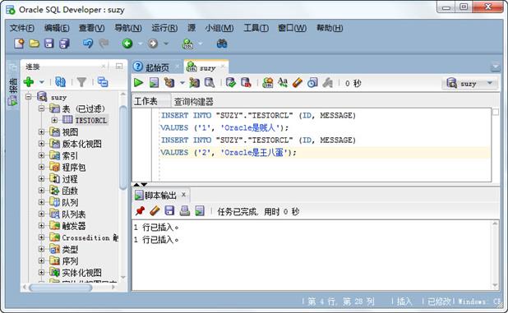Click the To Upper/Lower Aa icon

(283, 83)
